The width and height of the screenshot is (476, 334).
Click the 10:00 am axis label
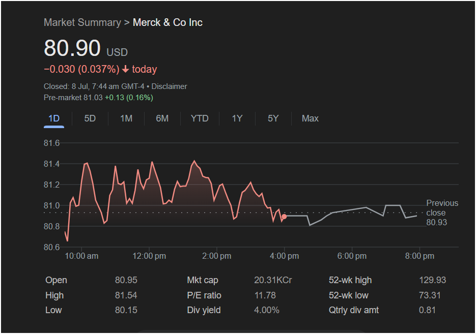[81, 256]
